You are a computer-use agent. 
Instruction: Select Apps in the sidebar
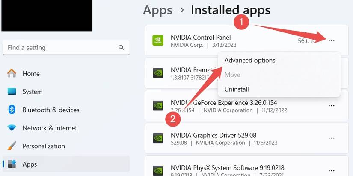coord(30,164)
